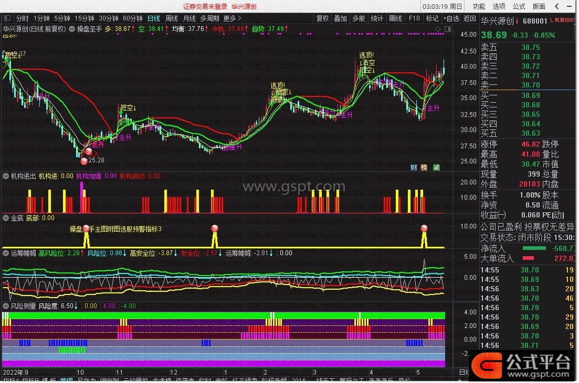The image size is (579, 383).
Task: Select the 月线 period
Action: point(190,18)
